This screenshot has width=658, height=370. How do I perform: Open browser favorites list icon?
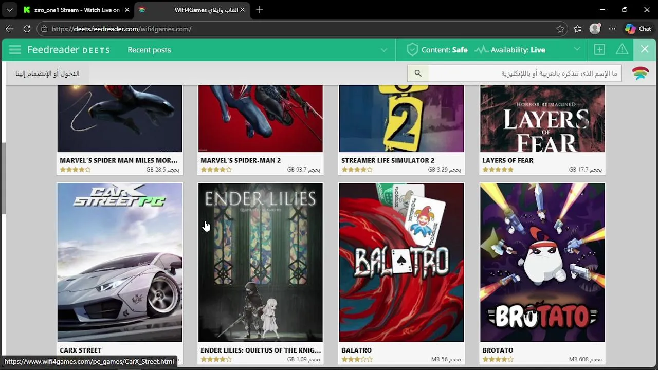pyautogui.click(x=578, y=29)
